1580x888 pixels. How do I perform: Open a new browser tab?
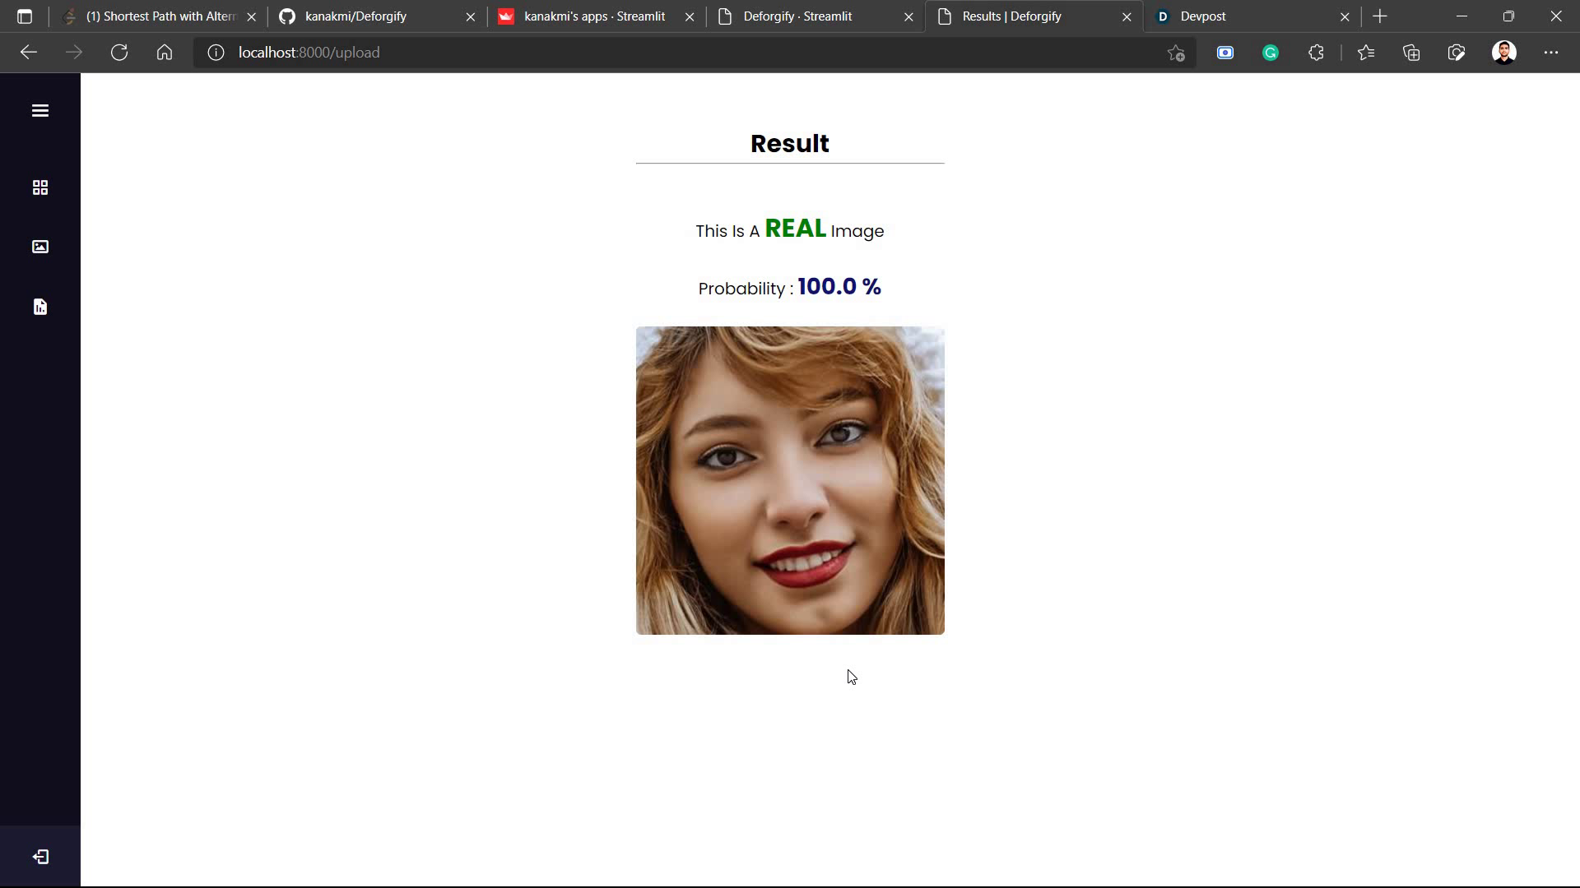click(1380, 16)
